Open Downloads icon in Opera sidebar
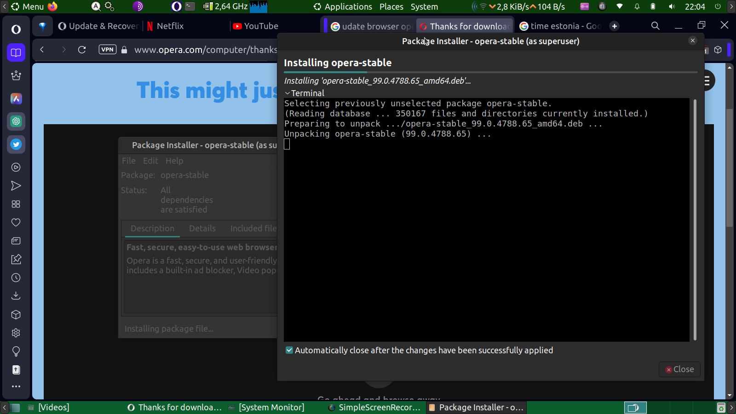The width and height of the screenshot is (736, 414). click(x=16, y=296)
